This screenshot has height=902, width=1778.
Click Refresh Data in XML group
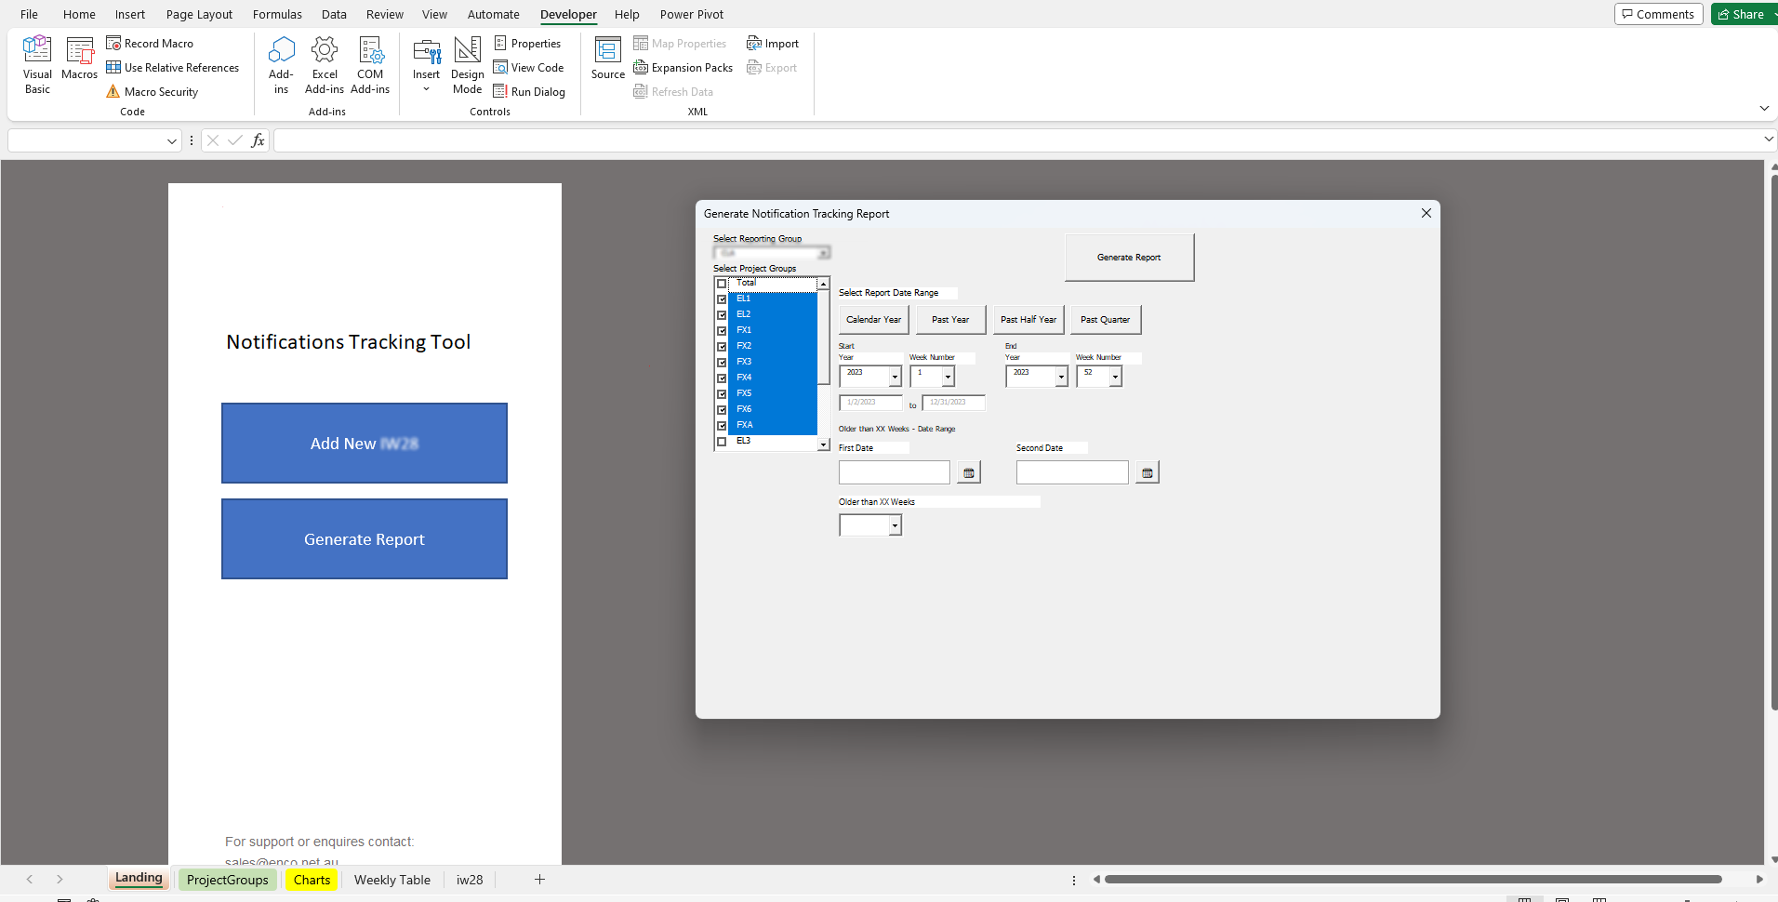pyautogui.click(x=673, y=92)
